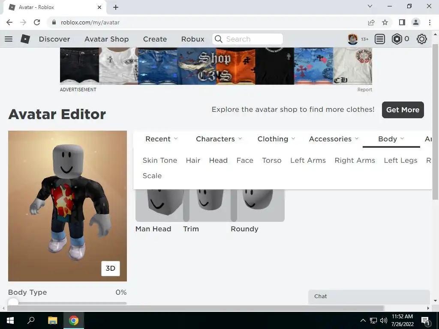Toggle the browser side panel icon
This screenshot has height=329, width=439.
coord(402,22)
